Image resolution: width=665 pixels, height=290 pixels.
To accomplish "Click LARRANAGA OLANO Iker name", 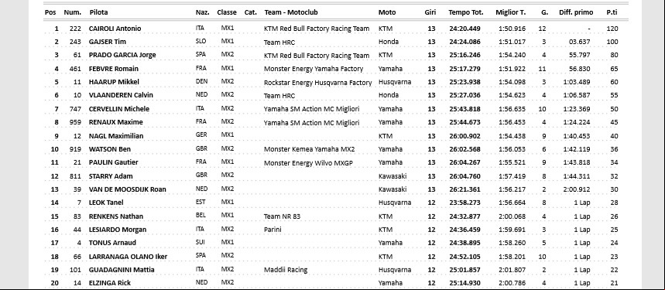I will click(x=128, y=256).
